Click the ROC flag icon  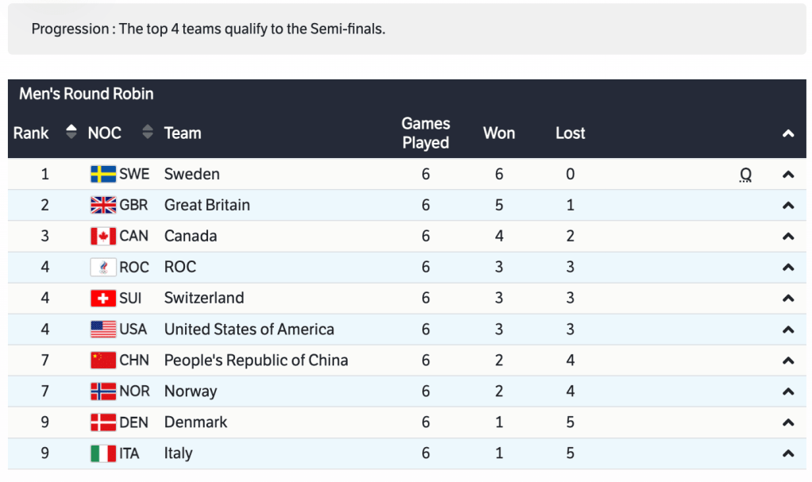[x=103, y=267]
